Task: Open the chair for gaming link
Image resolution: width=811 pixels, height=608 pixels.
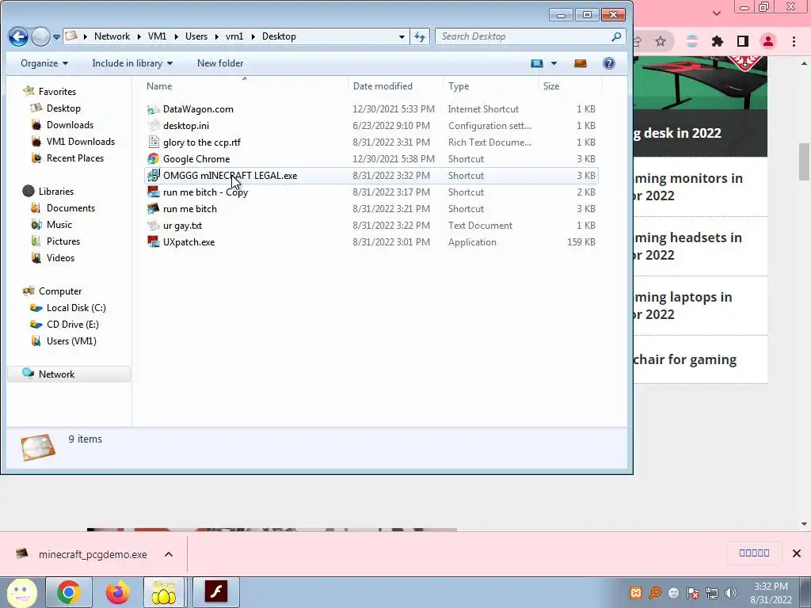Action: [x=685, y=359]
